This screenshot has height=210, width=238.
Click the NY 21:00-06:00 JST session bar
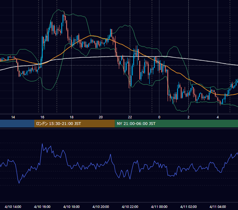click(176, 124)
